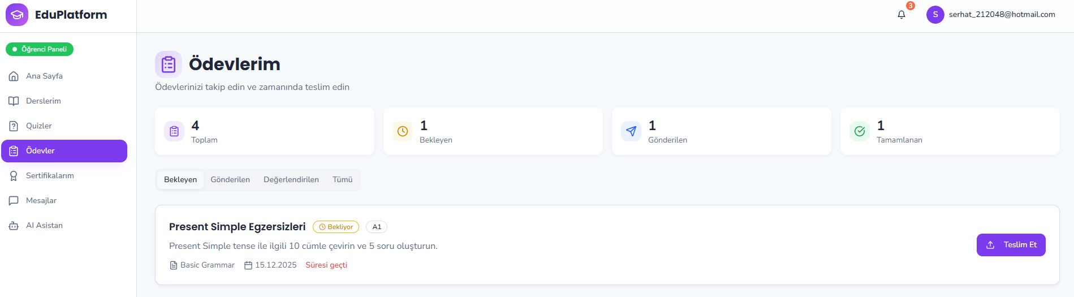The width and height of the screenshot is (1074, 297).
Task: Go to Derslerim in the sidebar
Action: [x=64, y=101]
